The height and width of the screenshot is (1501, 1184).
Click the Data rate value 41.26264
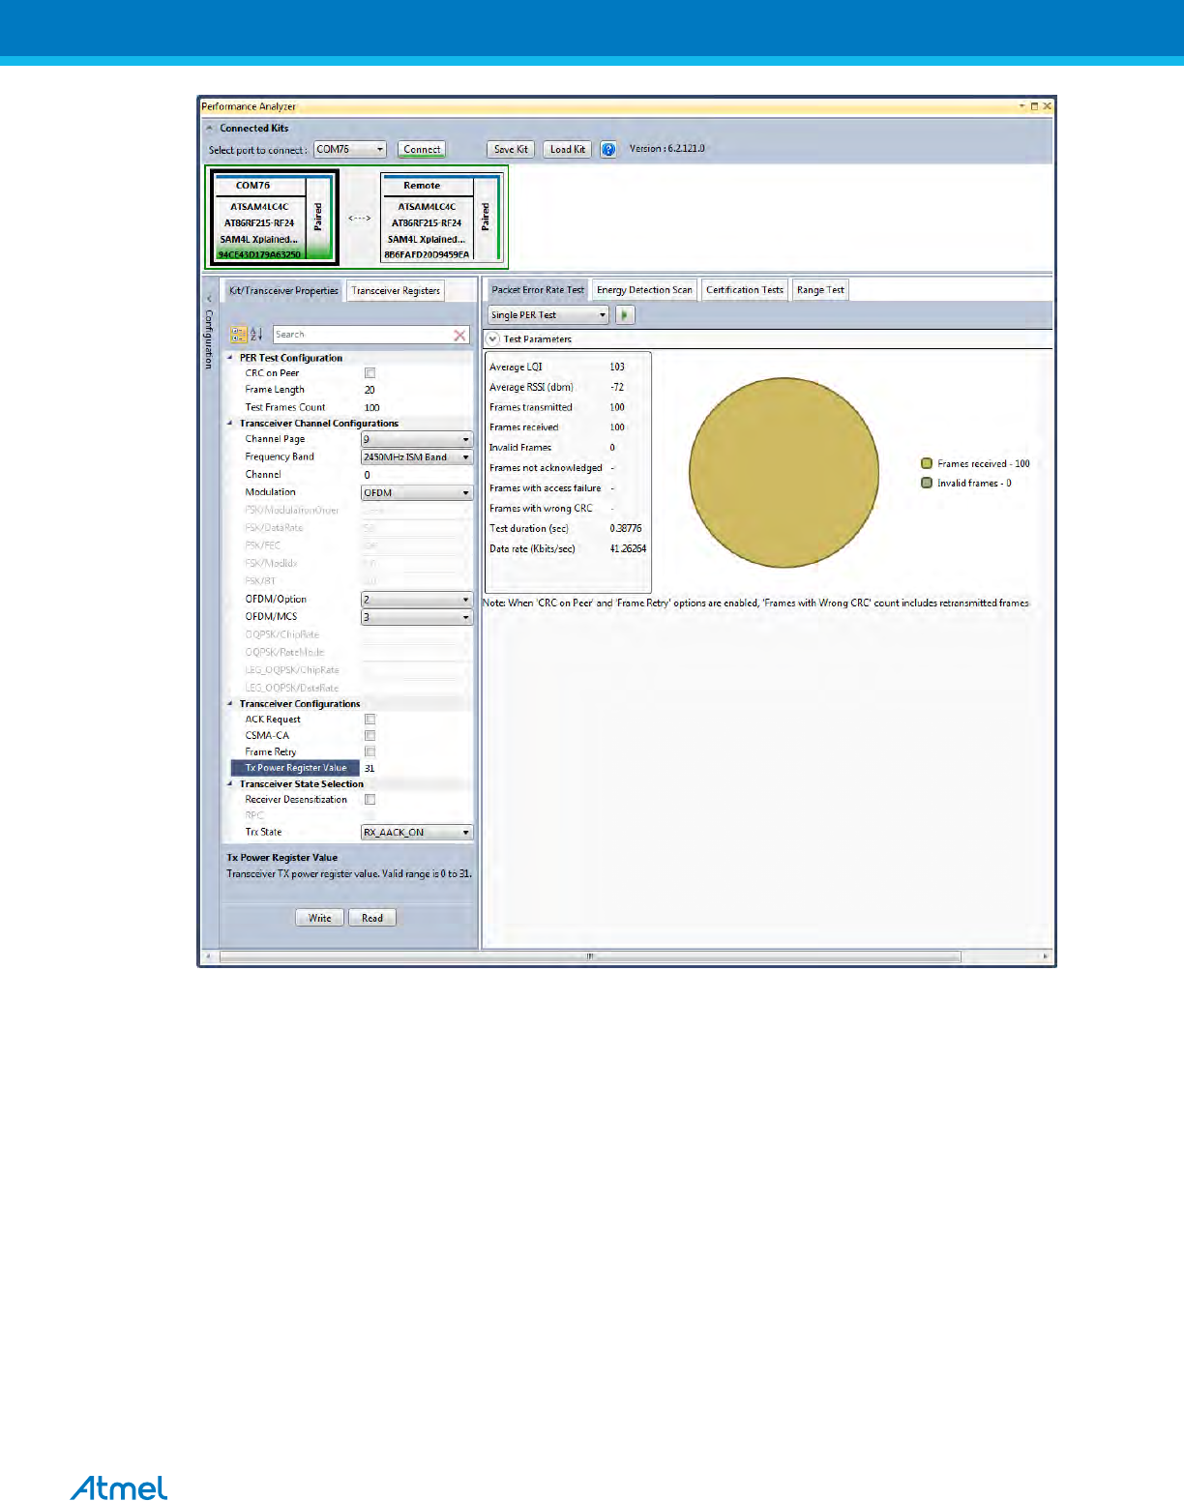(628, 548)
